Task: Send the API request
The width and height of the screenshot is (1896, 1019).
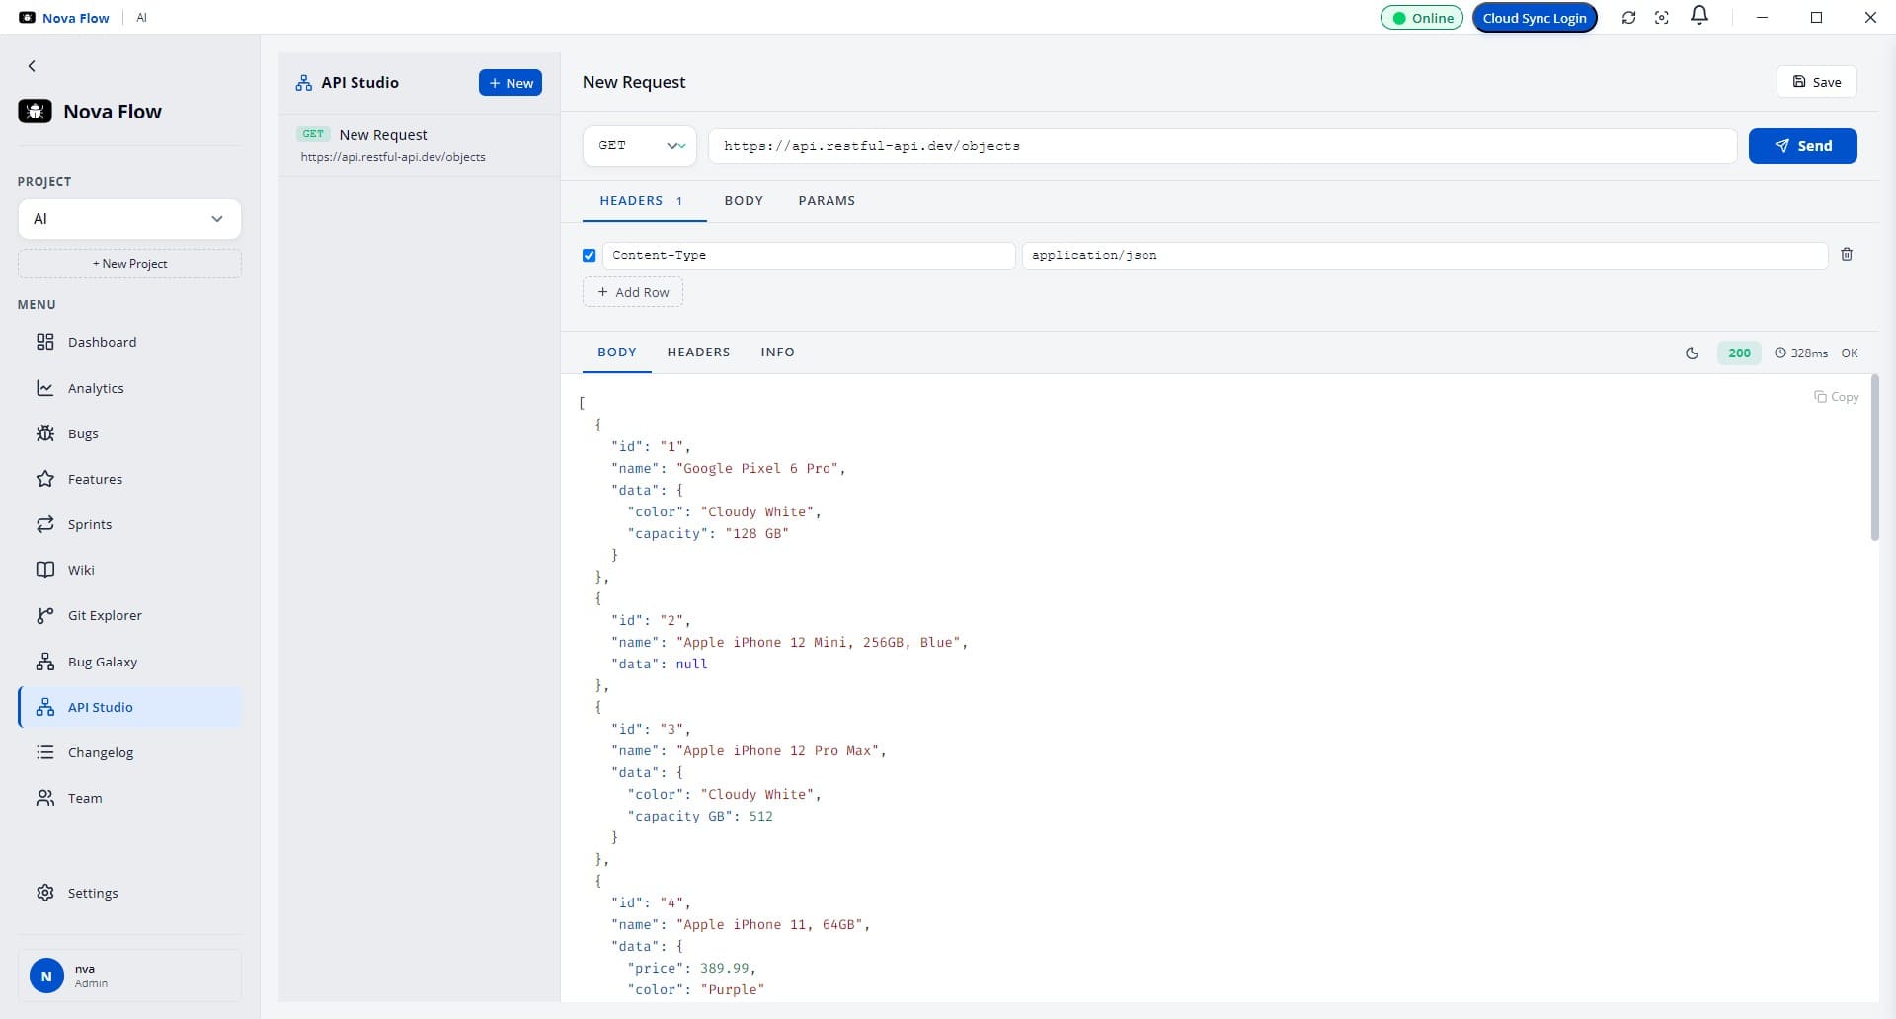Action: pos(1802,146)
